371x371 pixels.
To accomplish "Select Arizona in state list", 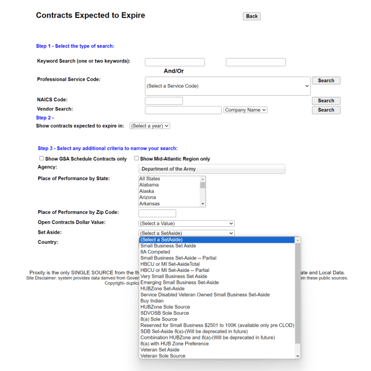I will (169, 198).
